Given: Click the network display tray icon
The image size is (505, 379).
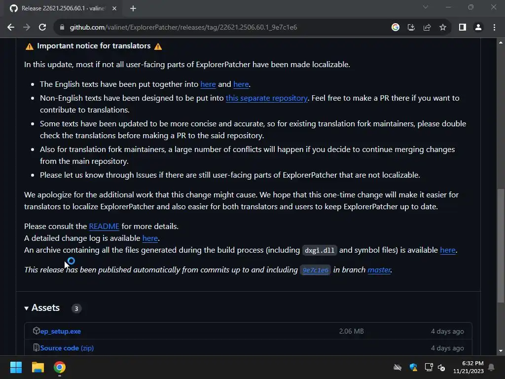Looking at the screenshot, I should coord(429,367).
